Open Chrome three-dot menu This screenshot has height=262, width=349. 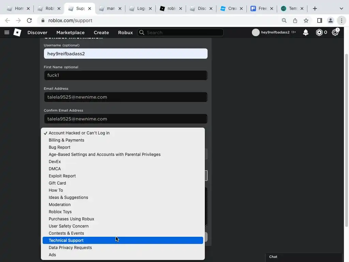click(342, 20)
